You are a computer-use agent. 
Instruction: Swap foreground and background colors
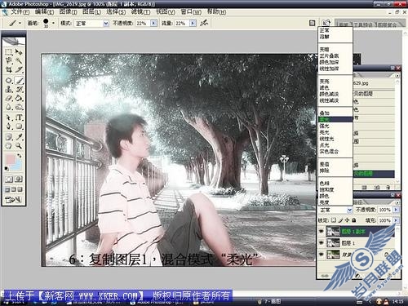point(20,156)
